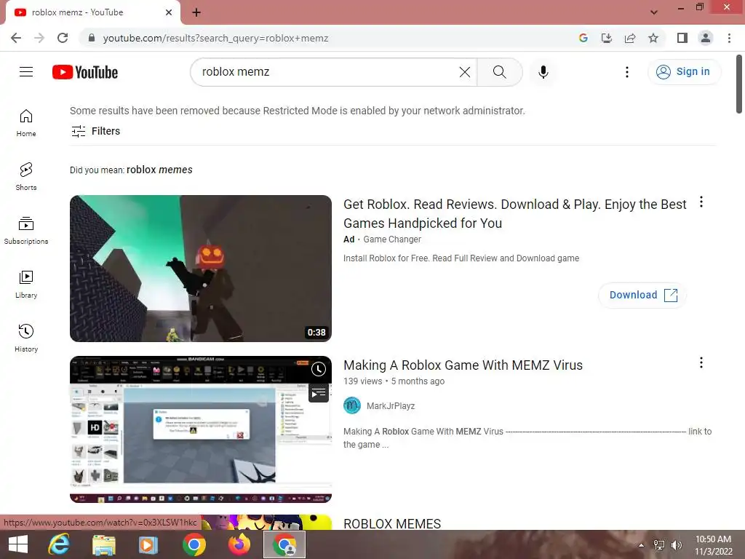
Task: Open Home in the YouTube sidebar
Action: (x=26, y=123)
